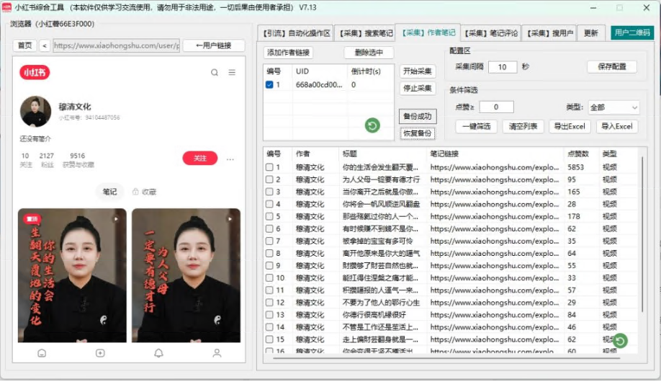The image size is (661, 382).
Task: Click 一键筛选 button
Action: tap(477, 126)
